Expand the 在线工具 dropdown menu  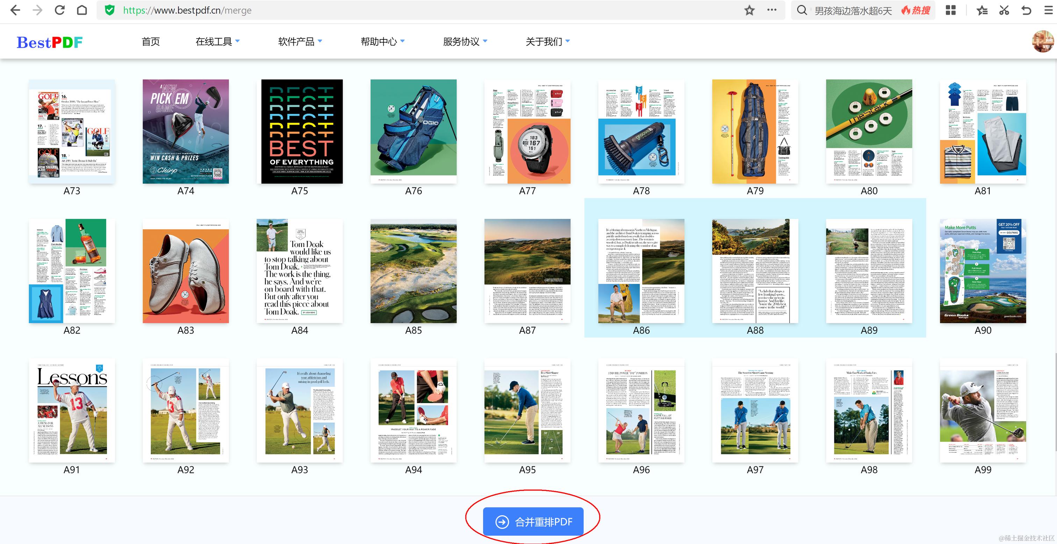point(217,42)
